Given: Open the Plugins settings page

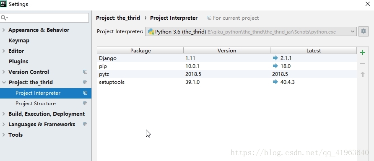Looking at the screenshot, I should [x=18, y=62].
